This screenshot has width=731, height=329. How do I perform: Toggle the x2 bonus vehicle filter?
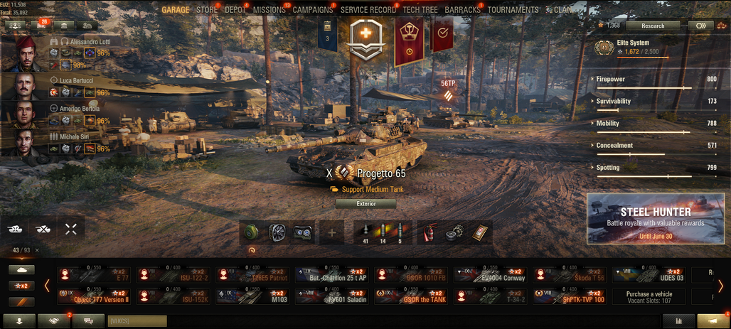(x=21, y=286)
